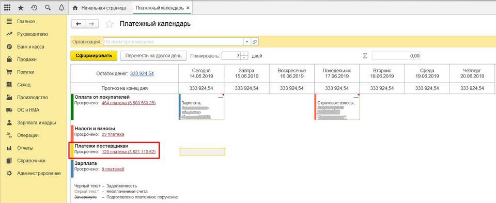Image resolution: width=496 pixels, height=203 pixels.
Task: Select Страховые взносы card on Monday
Action: coord(337,106)
